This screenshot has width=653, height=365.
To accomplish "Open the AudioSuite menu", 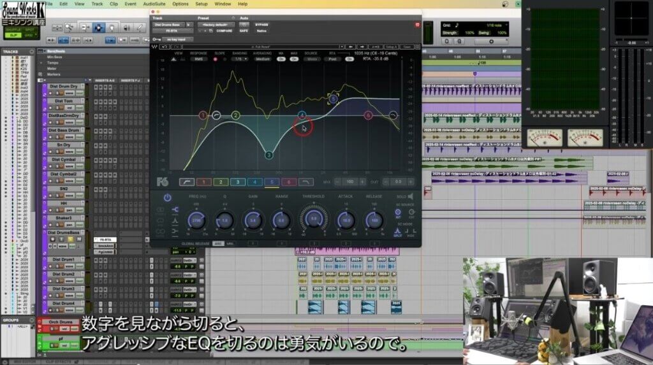I will tap(154, 4).
